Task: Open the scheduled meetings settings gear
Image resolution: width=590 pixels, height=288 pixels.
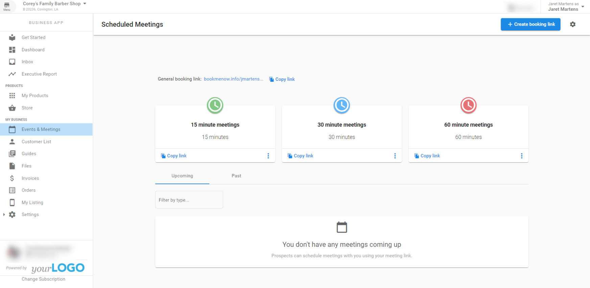Action: click(x=572, y=24)
